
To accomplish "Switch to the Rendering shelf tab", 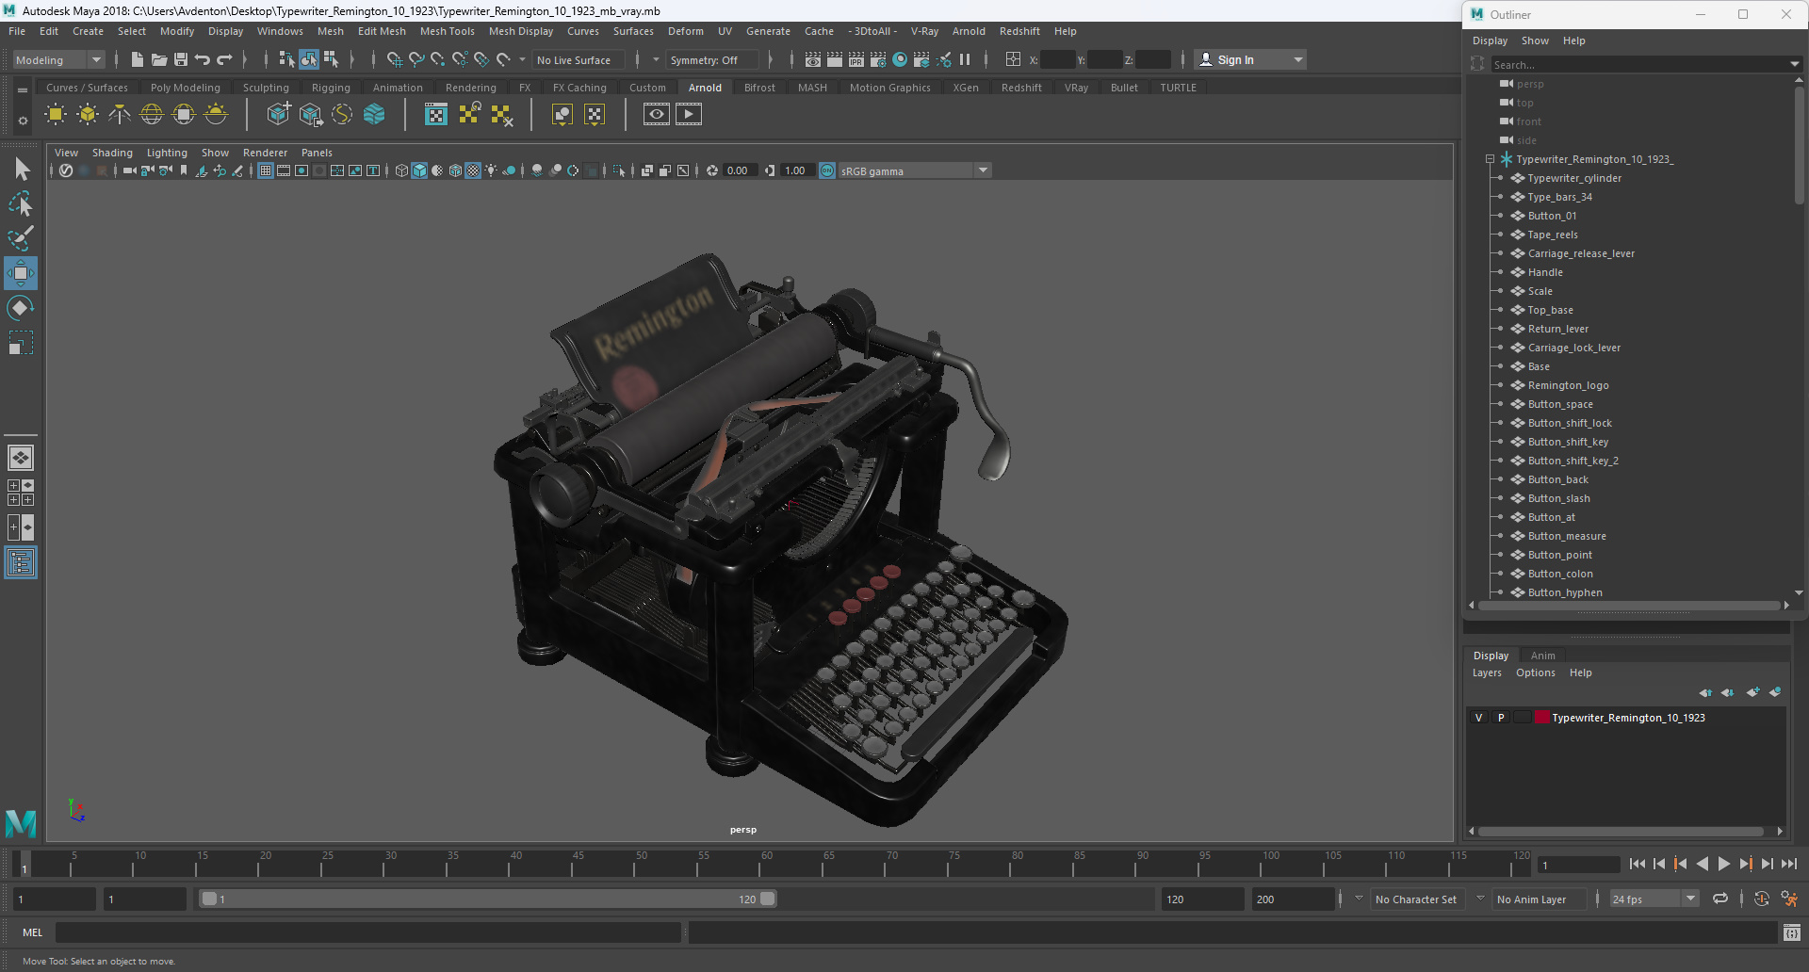I will (470, 88).
